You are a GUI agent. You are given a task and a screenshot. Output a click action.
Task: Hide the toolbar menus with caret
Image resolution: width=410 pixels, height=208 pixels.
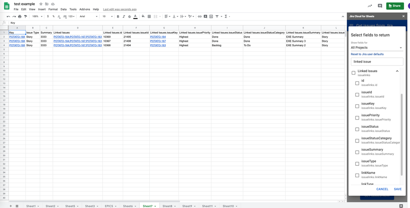[x=343, y=16]
